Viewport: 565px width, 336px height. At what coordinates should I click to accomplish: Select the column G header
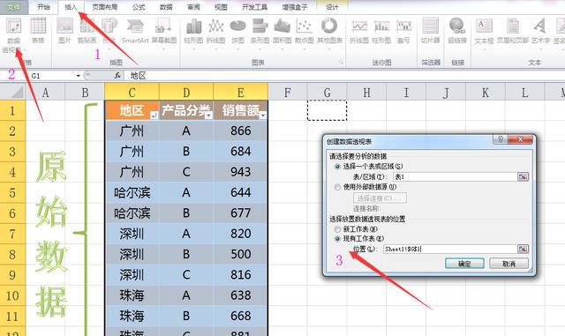327,93
